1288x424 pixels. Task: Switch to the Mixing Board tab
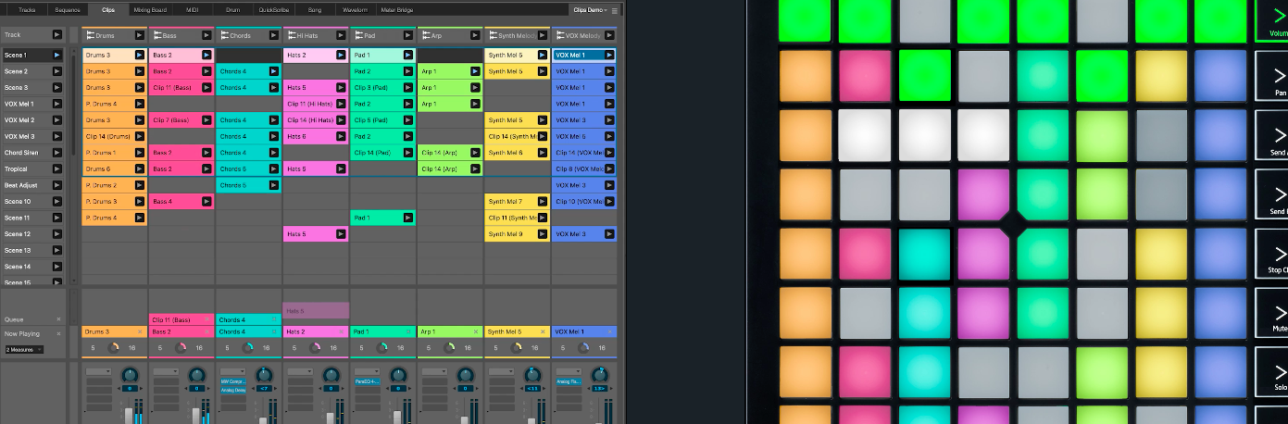[x=149, y=9]
